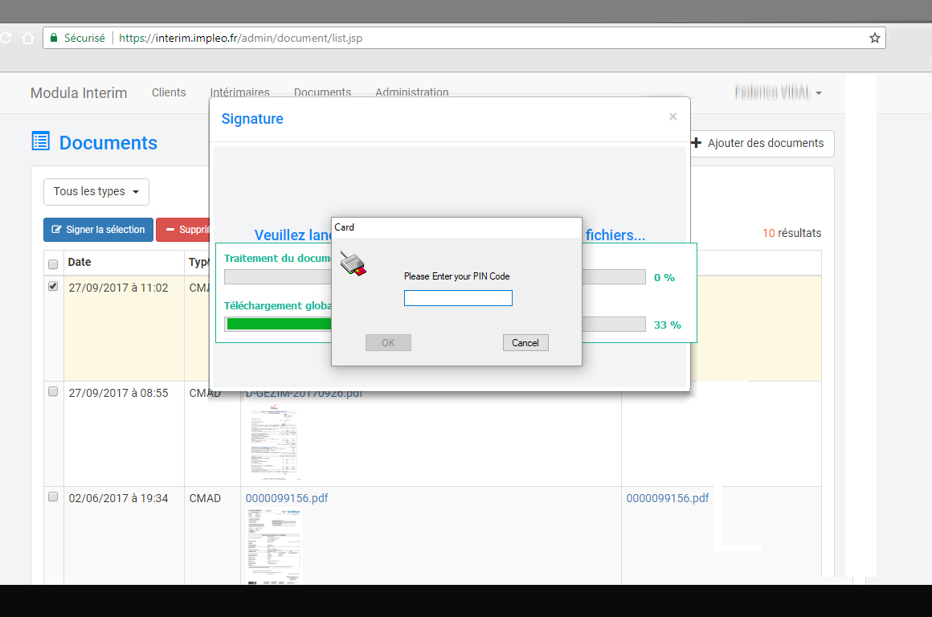Open the 0000099156.pdf file link
The image size is (932, 617).
tap(287, 498)
